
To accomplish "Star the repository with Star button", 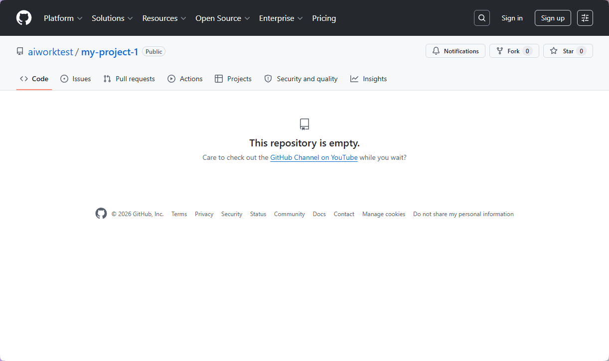I will tap(568, 51).
